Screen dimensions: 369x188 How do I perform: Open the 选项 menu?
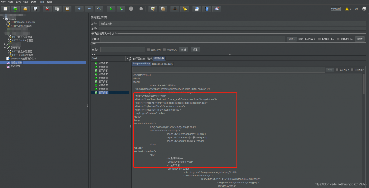(33, 2)
